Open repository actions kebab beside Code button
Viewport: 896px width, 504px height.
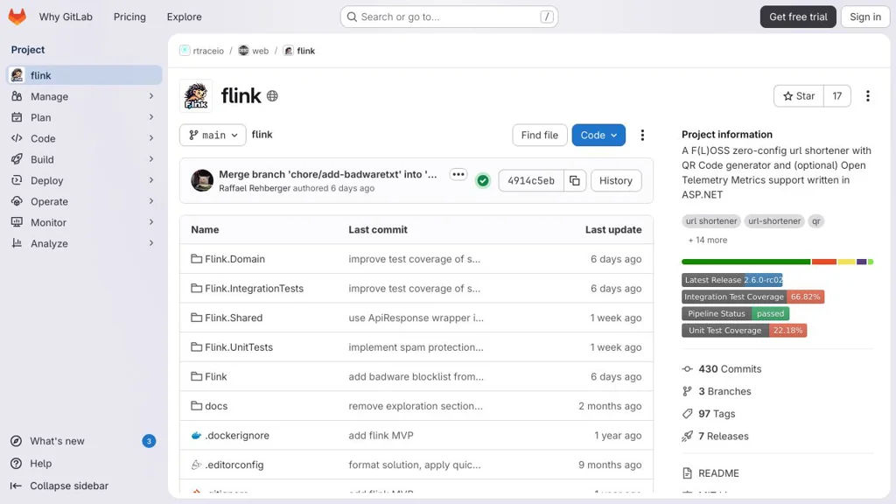click(642, 135)
